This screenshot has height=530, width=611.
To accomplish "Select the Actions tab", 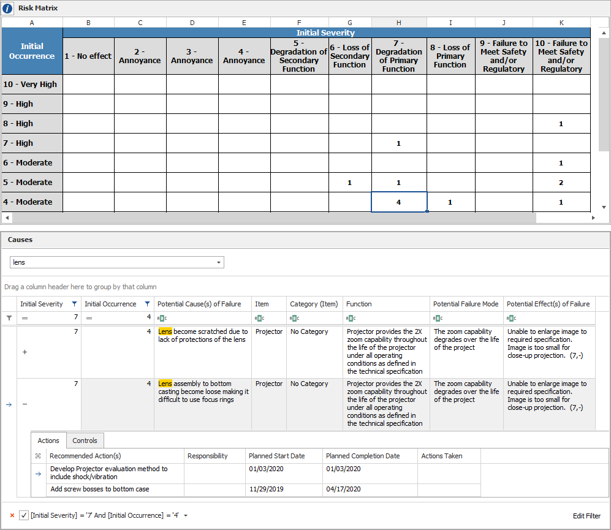I will pyautogui.click(x=48, y=441).
